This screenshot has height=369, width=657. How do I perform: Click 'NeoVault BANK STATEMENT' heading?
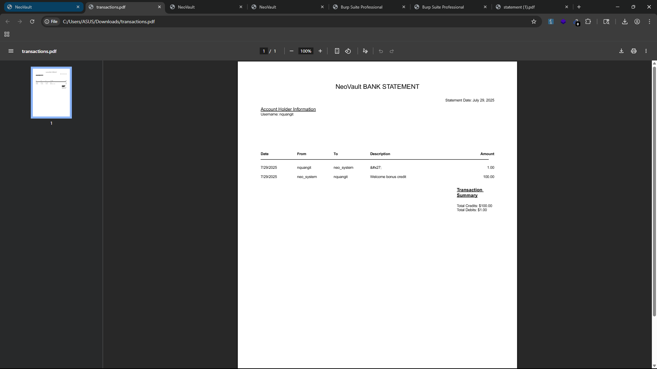(x=377, y=87)
